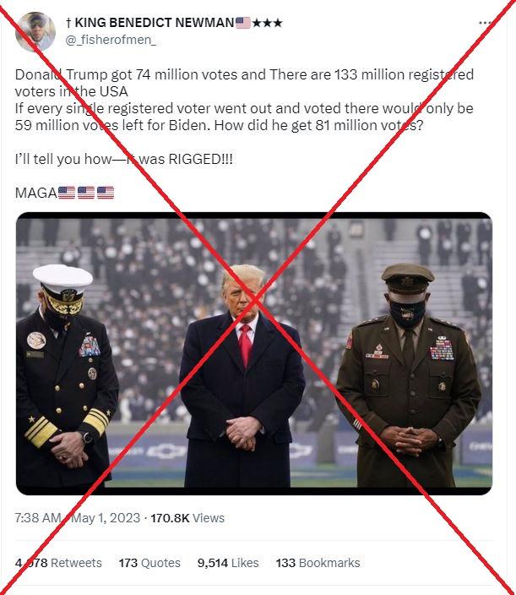Open the KING BENEDICT NEWMAN display name
Viewport: 516px width, 595px height.
(x=150, y=23)
